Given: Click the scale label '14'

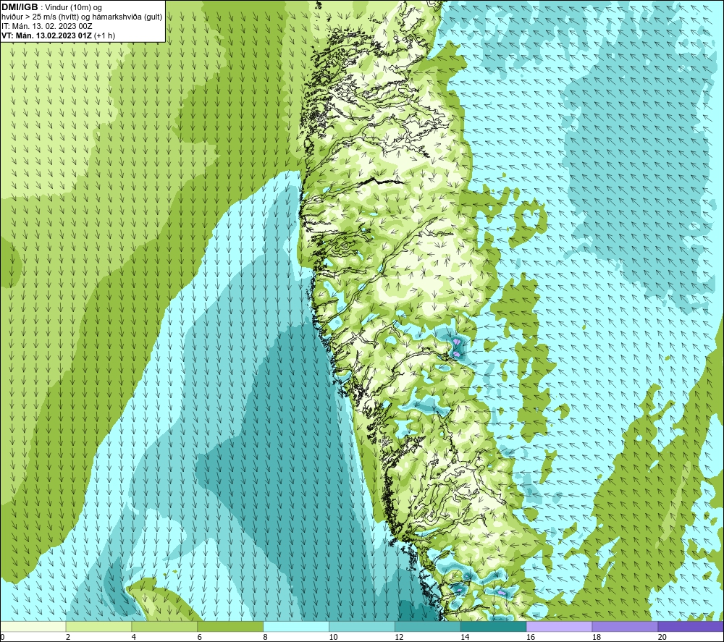Looking at the screenshot, I should pyautogui.click(x=465, y=637).
